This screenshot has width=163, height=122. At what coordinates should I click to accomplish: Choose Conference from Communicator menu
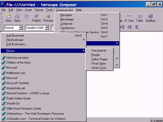coord(87,28)
